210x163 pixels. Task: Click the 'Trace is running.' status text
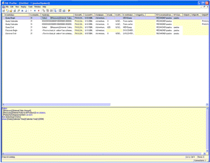pos(9,157)
